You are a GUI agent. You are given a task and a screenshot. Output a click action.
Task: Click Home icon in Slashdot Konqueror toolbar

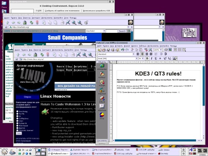(25, 22)
